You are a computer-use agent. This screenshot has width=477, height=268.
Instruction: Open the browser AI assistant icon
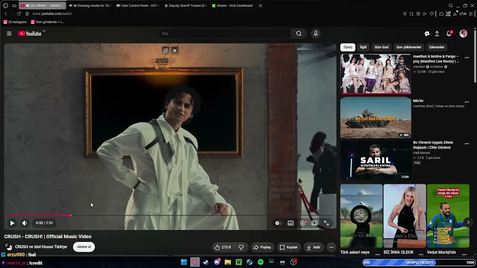463,14
